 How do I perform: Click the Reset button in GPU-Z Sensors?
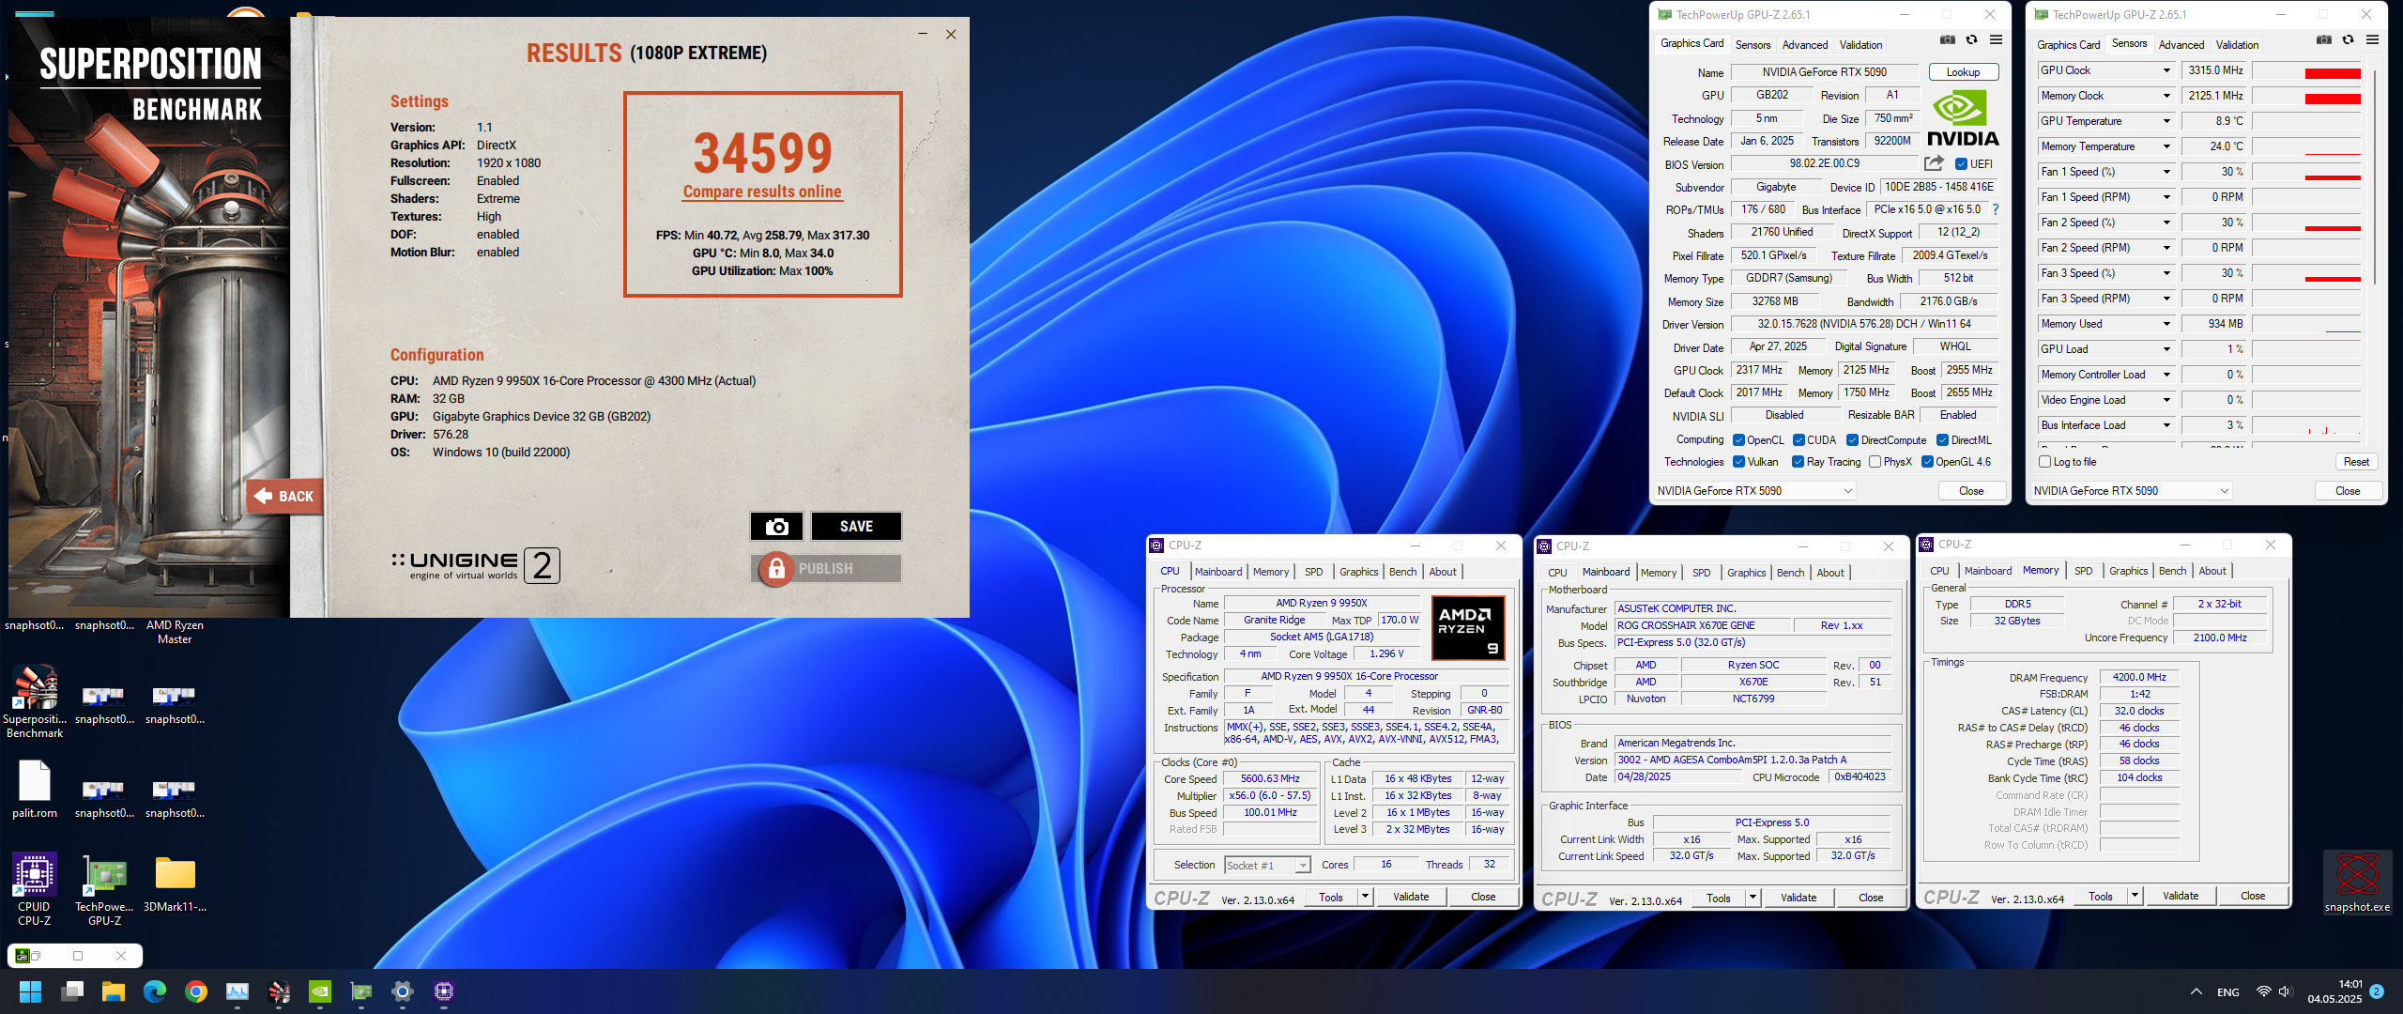click(x=2356, y=462)
